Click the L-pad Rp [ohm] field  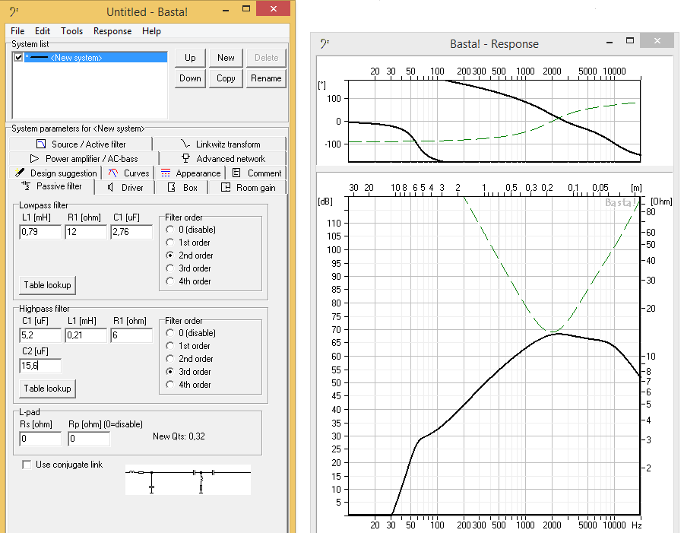click(x=89, y=439)
